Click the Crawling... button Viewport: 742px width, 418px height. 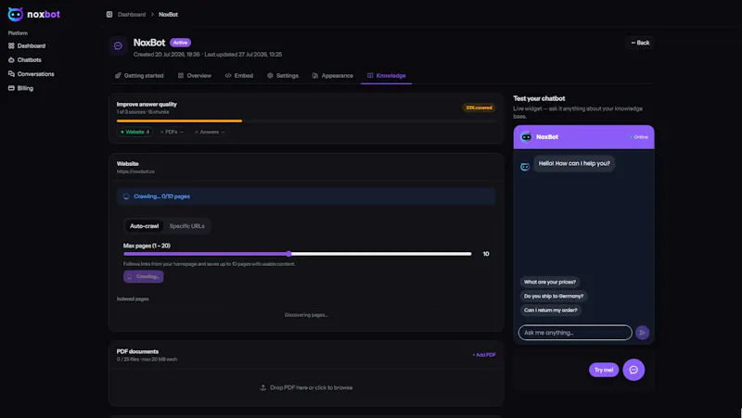point(144,276)
